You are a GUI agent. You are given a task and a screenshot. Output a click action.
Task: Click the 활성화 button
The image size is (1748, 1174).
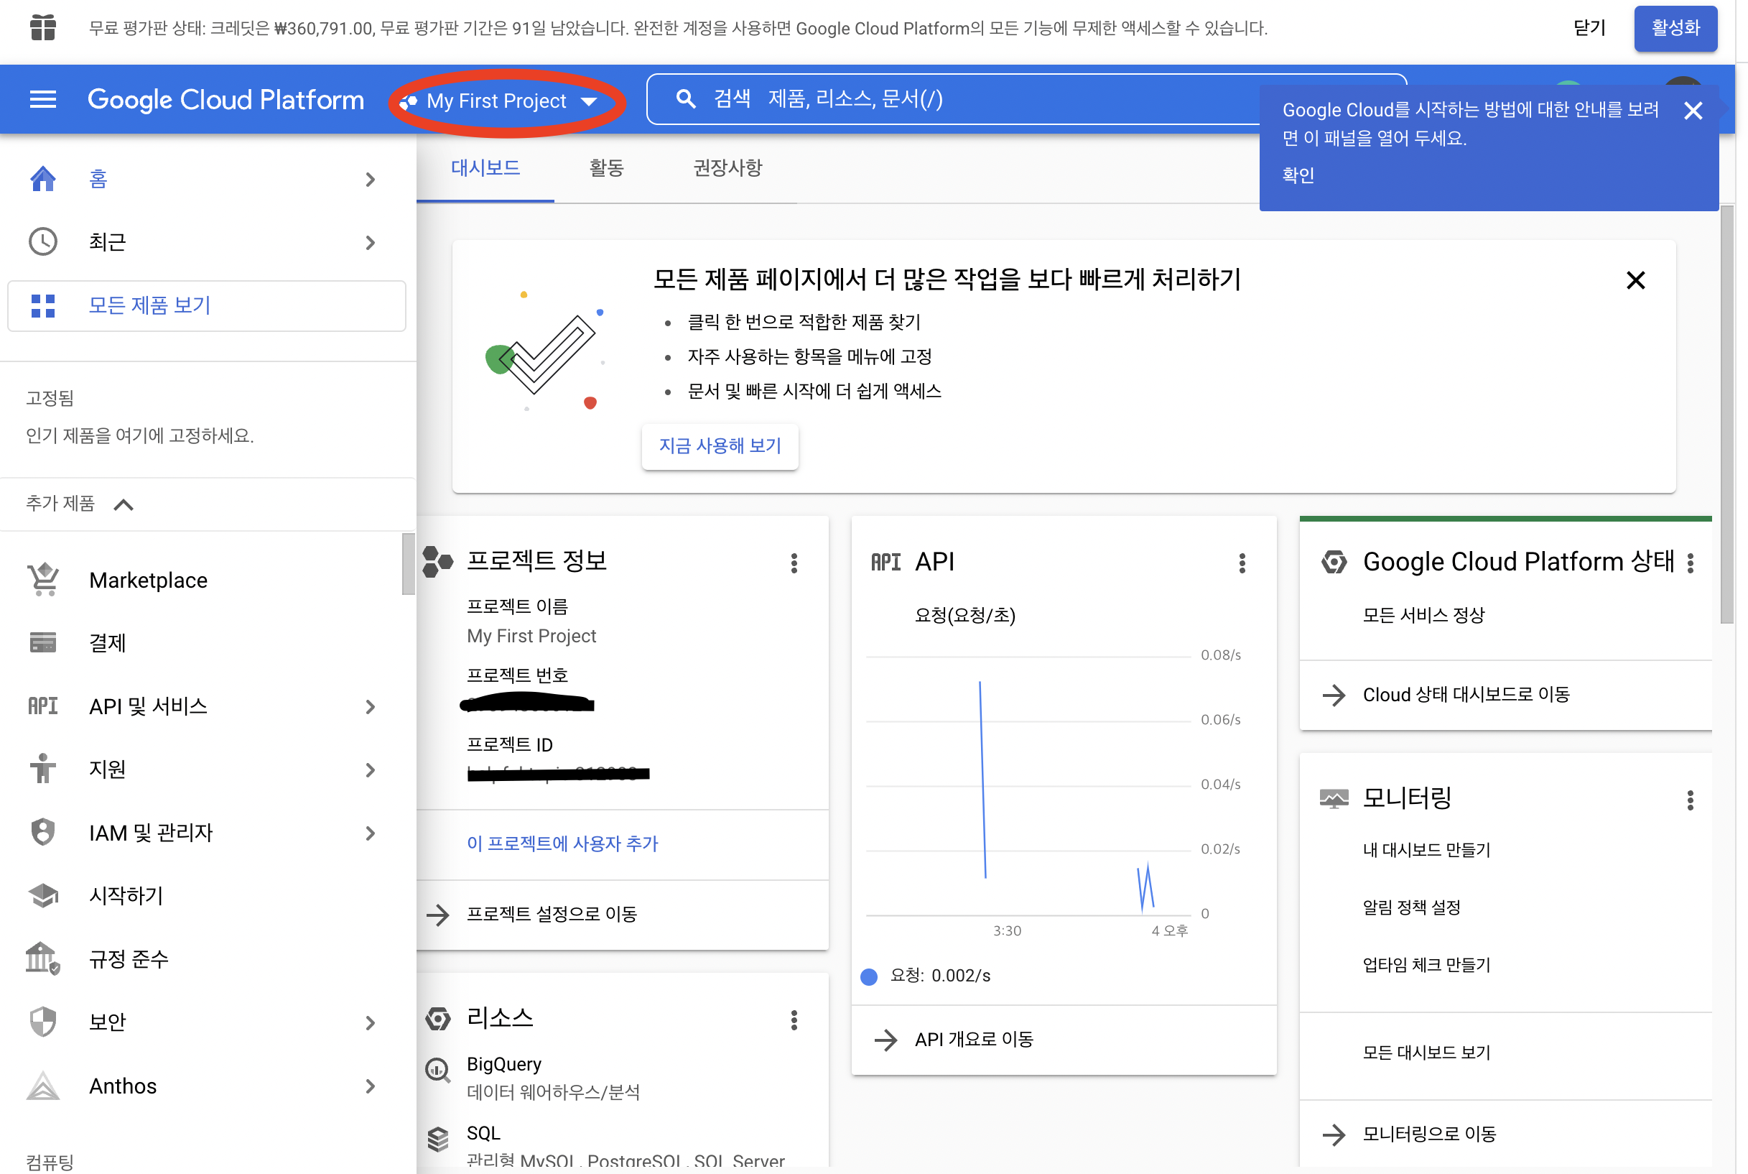click(x=1675, y=28)
